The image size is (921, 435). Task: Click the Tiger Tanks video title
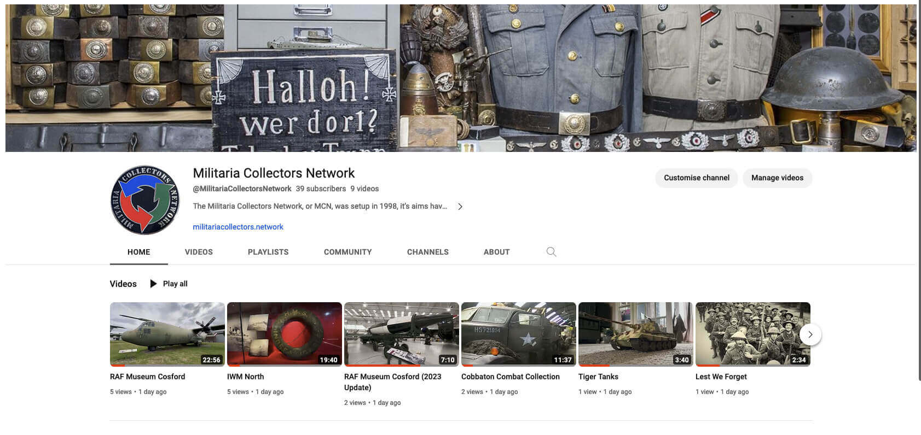(599, 377)
